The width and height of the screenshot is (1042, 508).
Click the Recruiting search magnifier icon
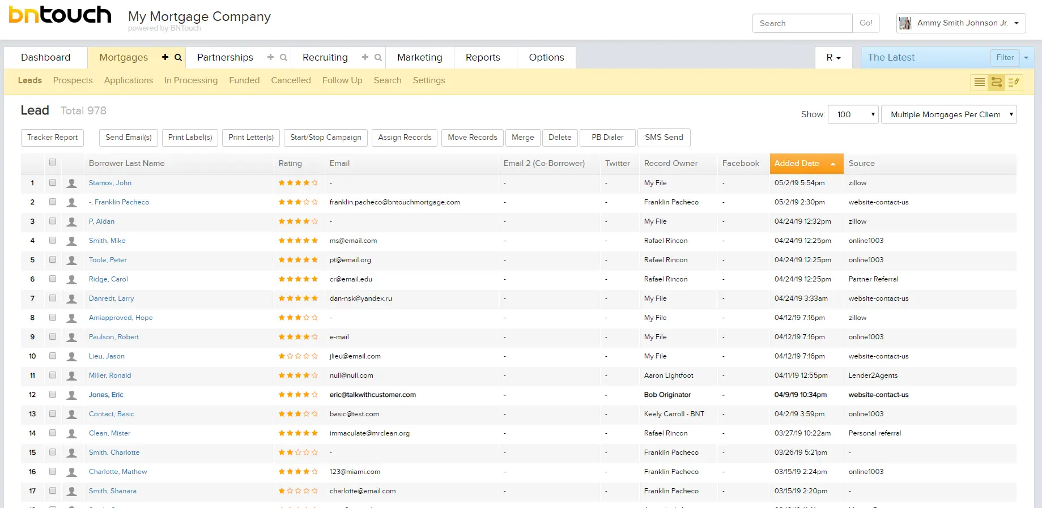[x=378, y=57]
